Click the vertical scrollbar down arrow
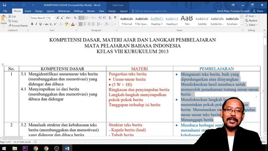 (x=265, y=134)
